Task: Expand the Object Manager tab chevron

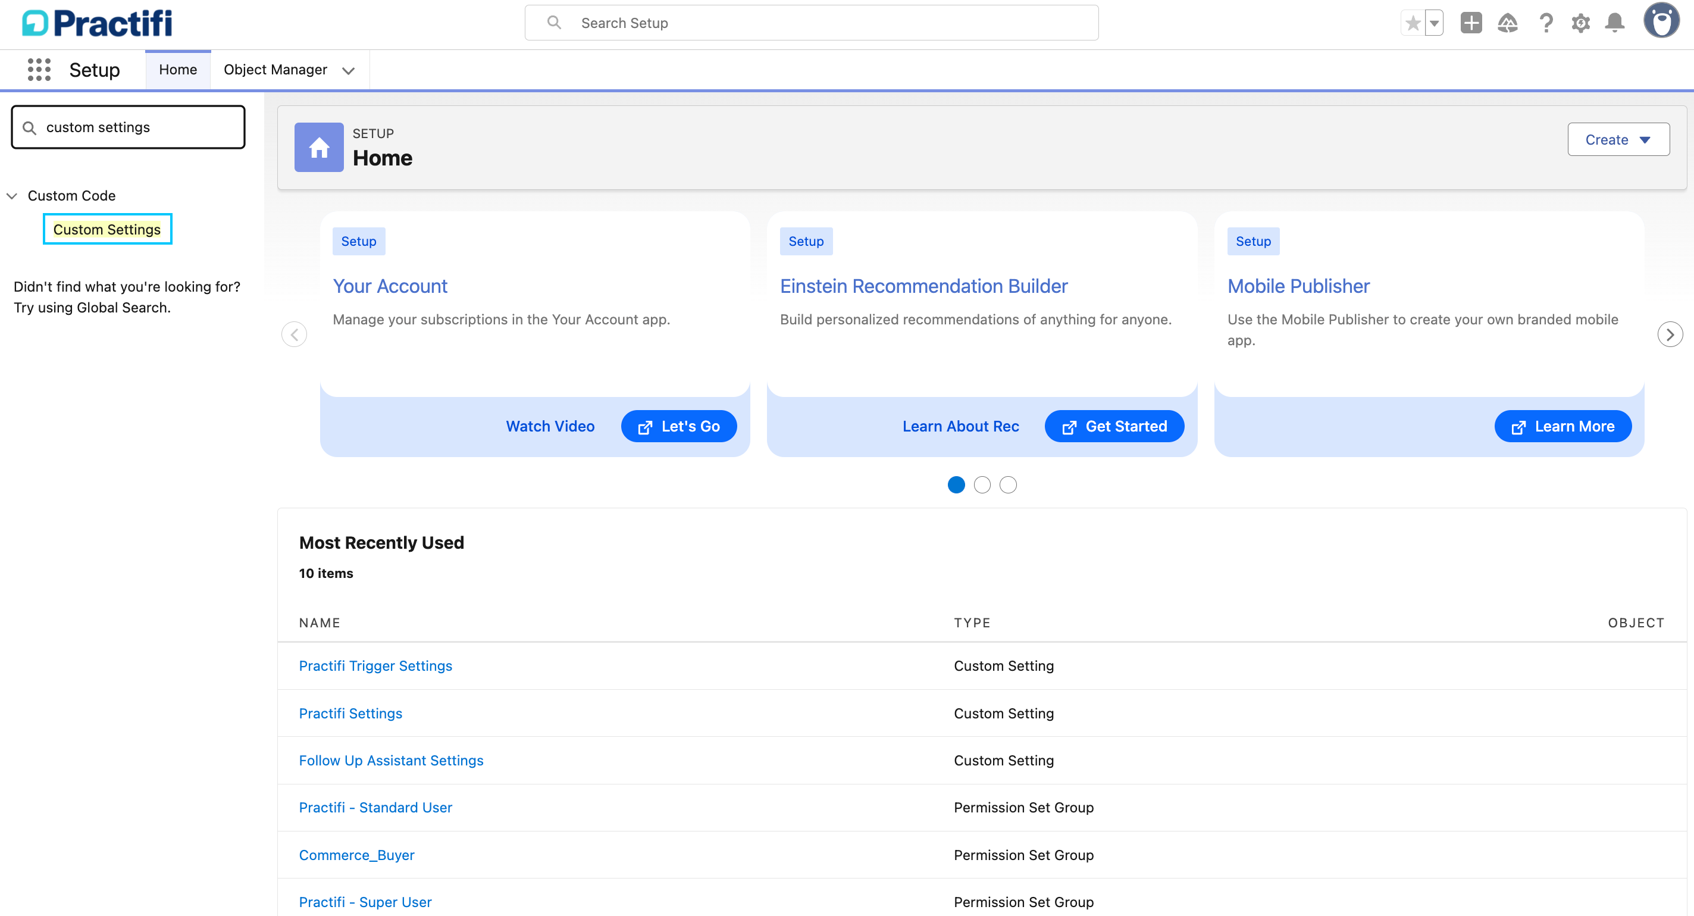Action: click(x=349, y=70)
